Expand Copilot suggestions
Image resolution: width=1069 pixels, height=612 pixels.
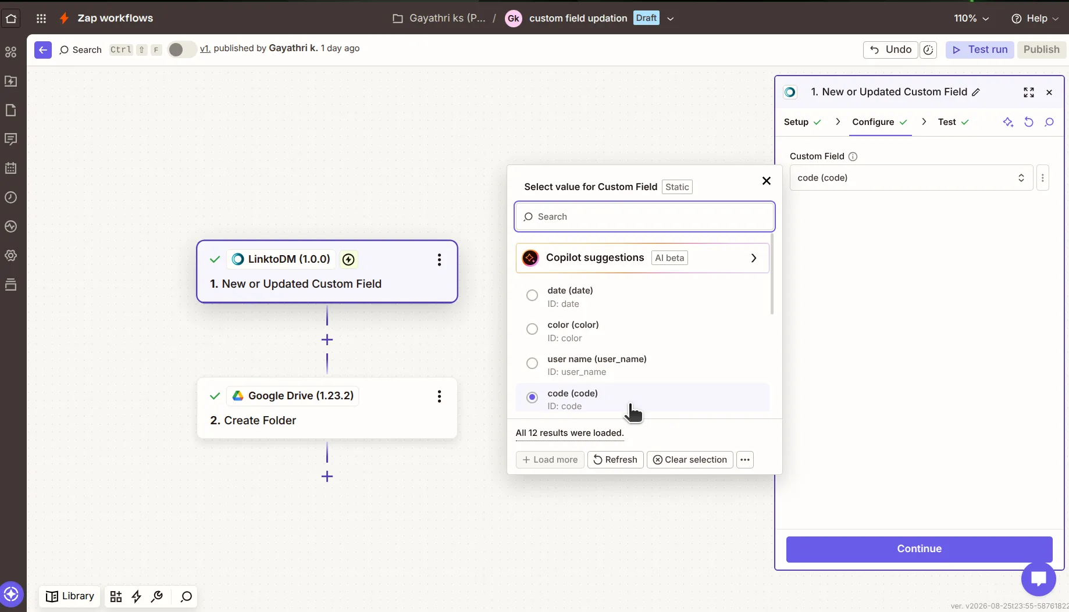click(643, 258)
